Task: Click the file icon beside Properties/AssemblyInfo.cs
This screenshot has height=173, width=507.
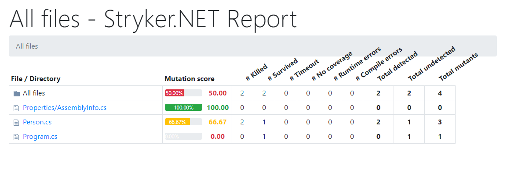Action: coord(16,108)
